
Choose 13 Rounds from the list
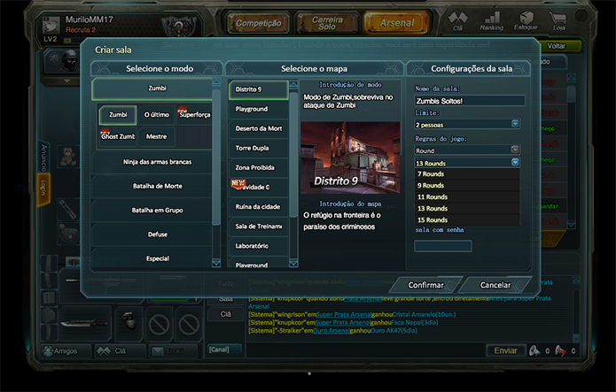pos(467,208)
